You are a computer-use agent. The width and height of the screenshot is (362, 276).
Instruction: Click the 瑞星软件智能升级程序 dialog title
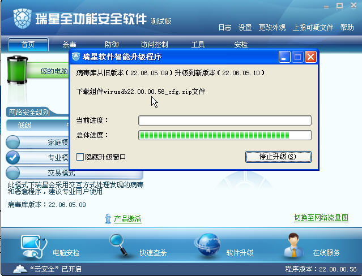click(122, 57)
